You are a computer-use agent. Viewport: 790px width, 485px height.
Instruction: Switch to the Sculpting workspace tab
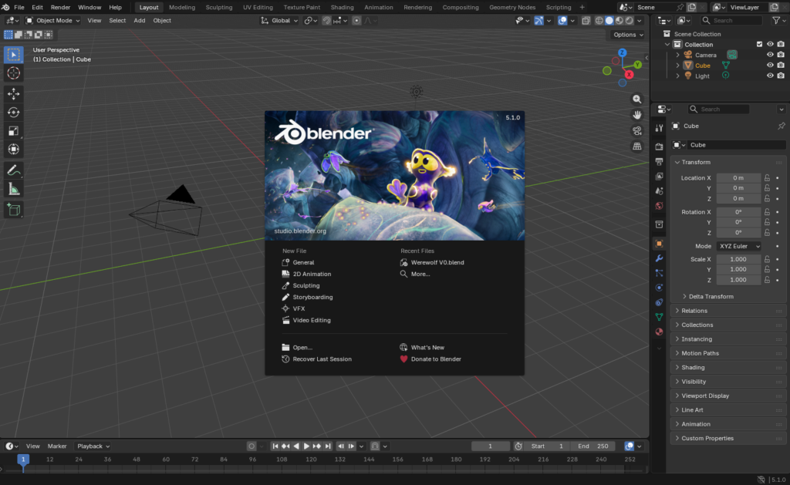tap(219, 7)
